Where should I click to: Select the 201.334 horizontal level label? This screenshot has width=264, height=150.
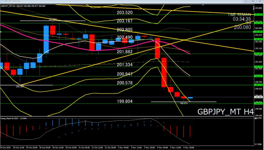(x=125, y=65)
